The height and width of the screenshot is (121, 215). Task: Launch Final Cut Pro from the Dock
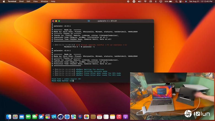(48, 117)
